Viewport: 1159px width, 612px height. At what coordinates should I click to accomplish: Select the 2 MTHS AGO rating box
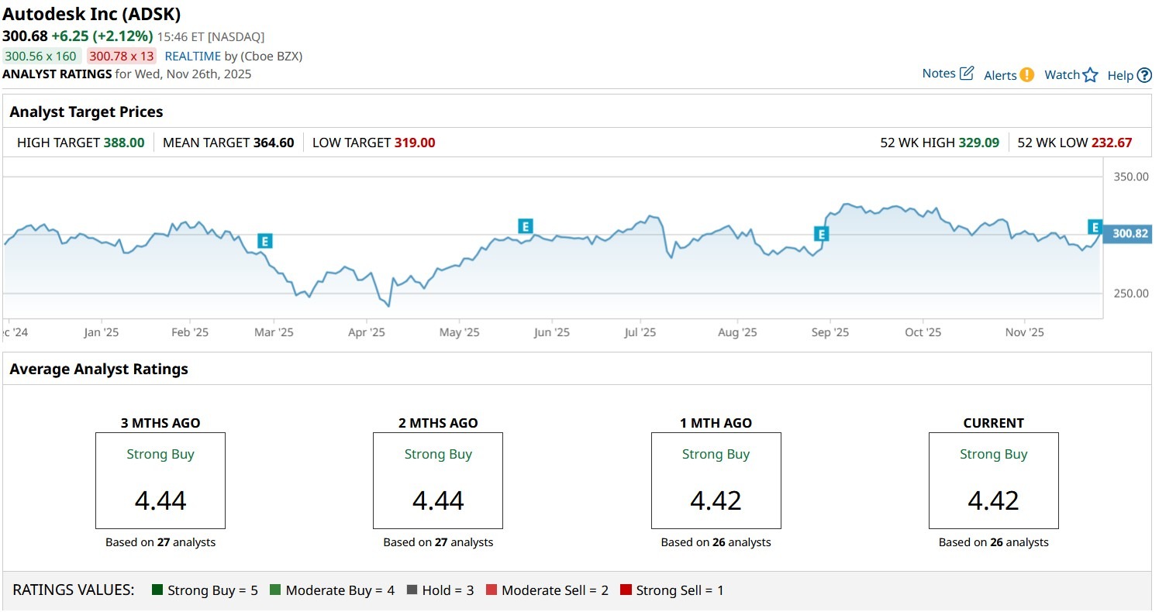(x=438, y=480)
